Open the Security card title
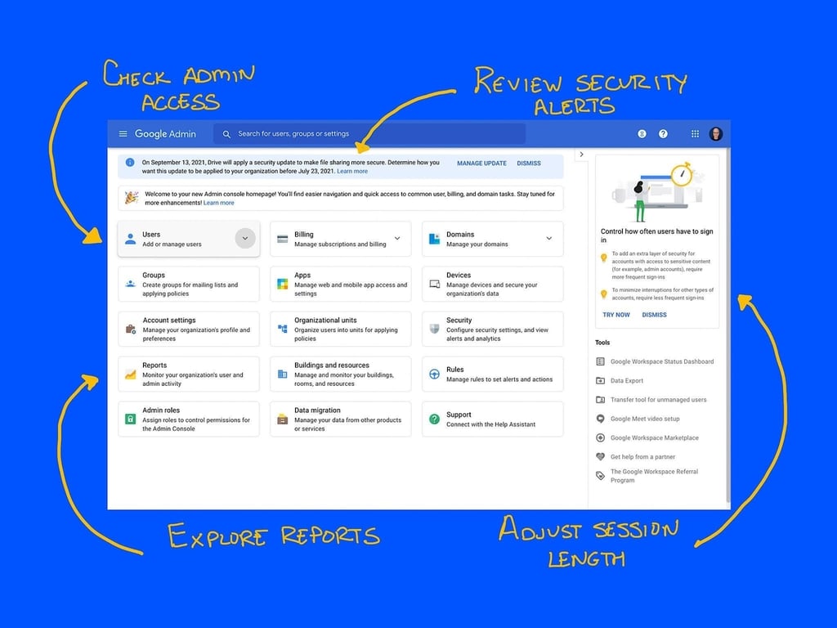Screen dimensions: 837x628 point(459,321)
